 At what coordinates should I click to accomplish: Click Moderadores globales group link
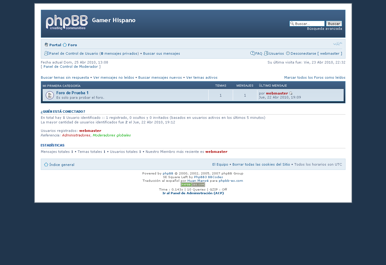click(x=112, y=135)
